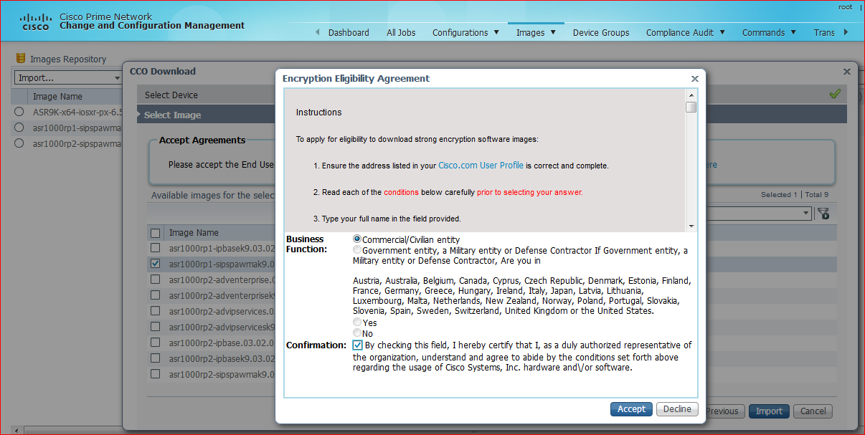Click Image Name column header in Images Repository

click(57, 97)
